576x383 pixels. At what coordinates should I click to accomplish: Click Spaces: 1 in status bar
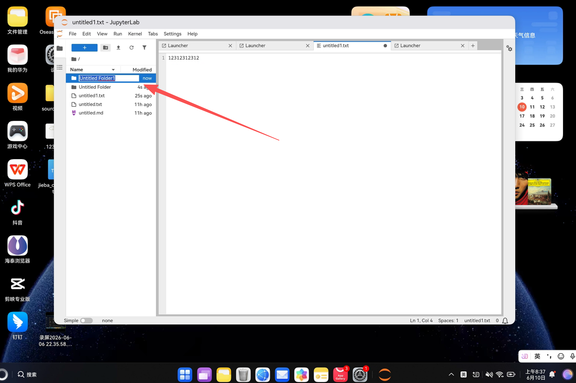(x=448, y=321)
